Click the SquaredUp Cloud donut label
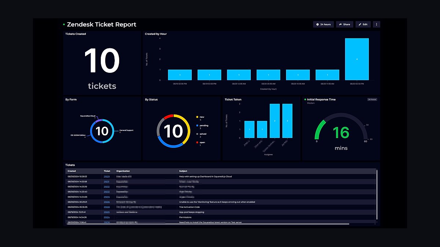This screenshot has width=440, height=247. coord(88,116)
